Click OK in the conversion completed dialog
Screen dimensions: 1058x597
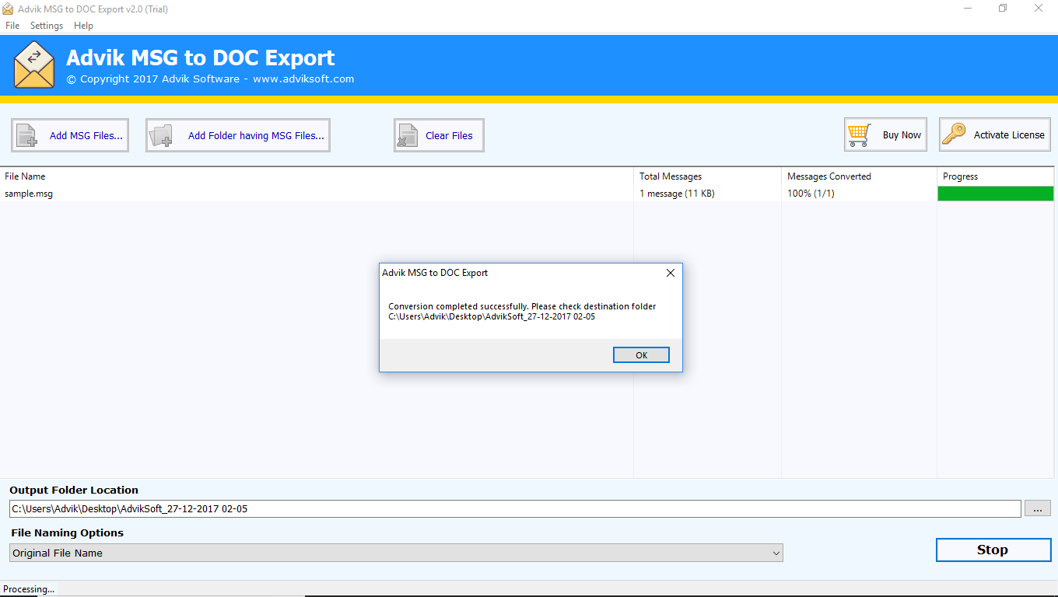(x=641, y=355)
